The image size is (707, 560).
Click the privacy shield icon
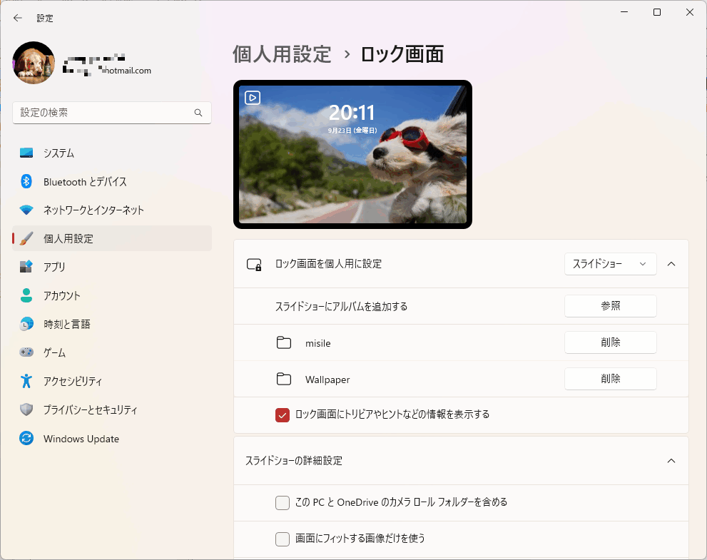26,409
